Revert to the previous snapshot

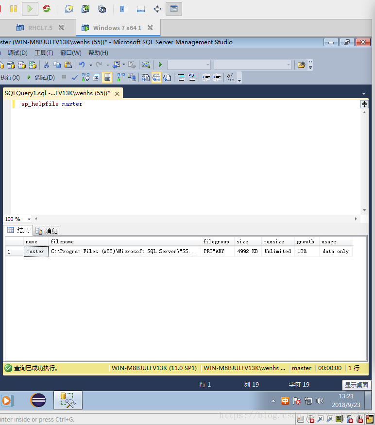(85, 9)
